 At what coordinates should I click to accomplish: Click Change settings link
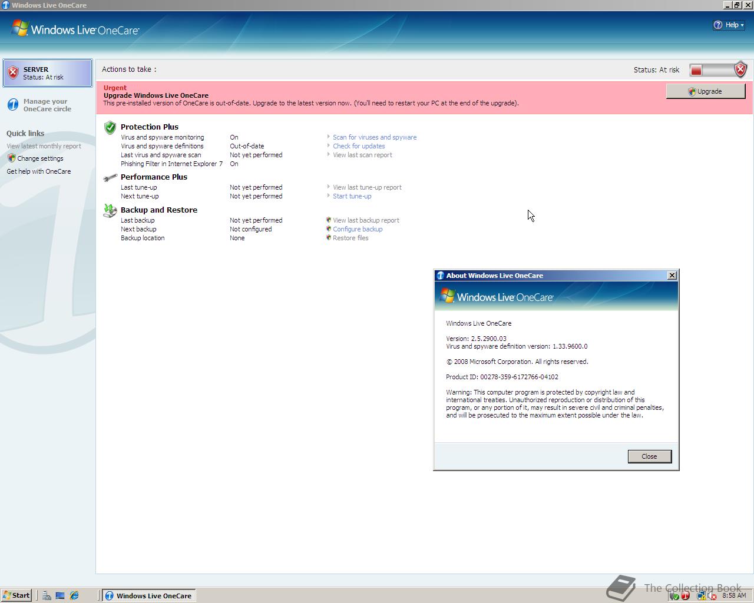pyautogui.click(x=40, y=158)
